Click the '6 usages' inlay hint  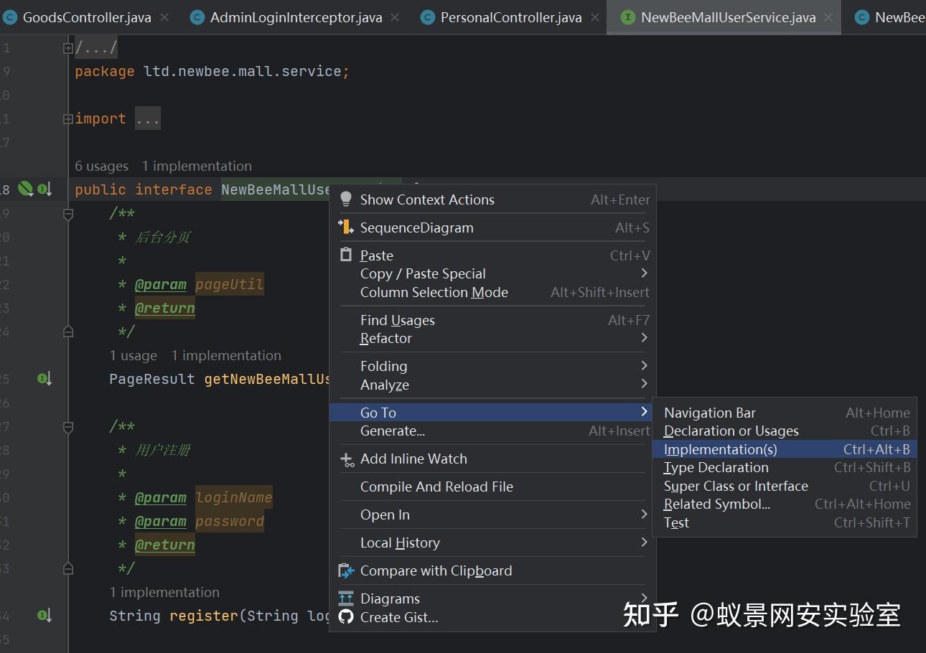[x=101, y=166]
